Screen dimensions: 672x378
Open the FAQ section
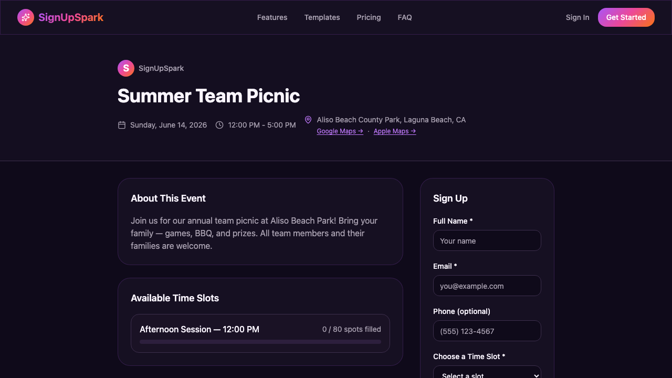[405, 17]
